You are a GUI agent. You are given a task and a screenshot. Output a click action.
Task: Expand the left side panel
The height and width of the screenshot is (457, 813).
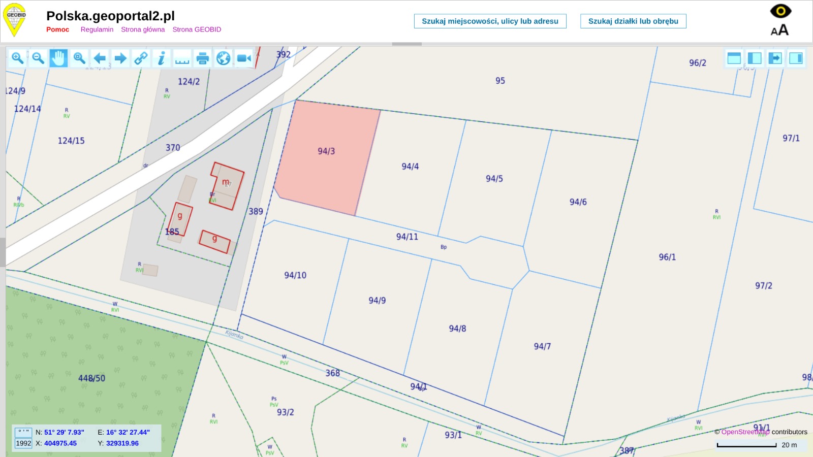(x=755, y=58)
